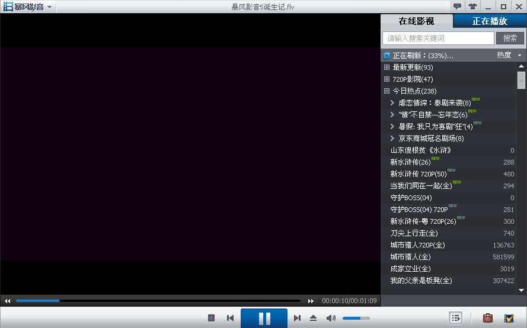
Task: Switch to the 正在播放 tab
Action: click(x=490, y=21)
